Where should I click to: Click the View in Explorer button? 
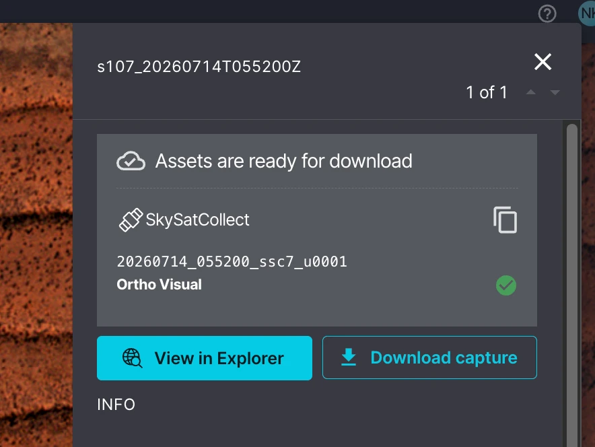point(205,358)
